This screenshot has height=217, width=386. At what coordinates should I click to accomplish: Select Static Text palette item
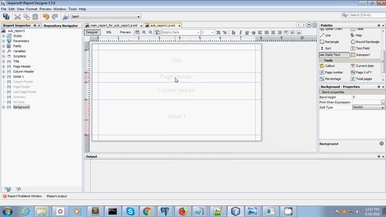coord(334,55)
